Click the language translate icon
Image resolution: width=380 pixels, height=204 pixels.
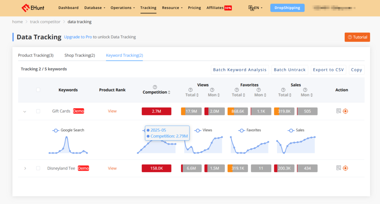pos(251,8)
